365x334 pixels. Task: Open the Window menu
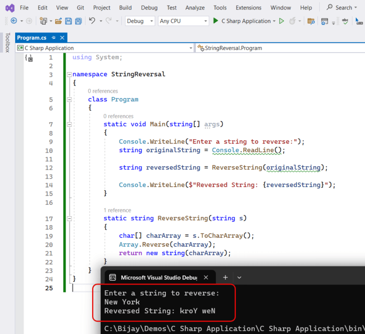pyautogui.click(x=280, y=8)
